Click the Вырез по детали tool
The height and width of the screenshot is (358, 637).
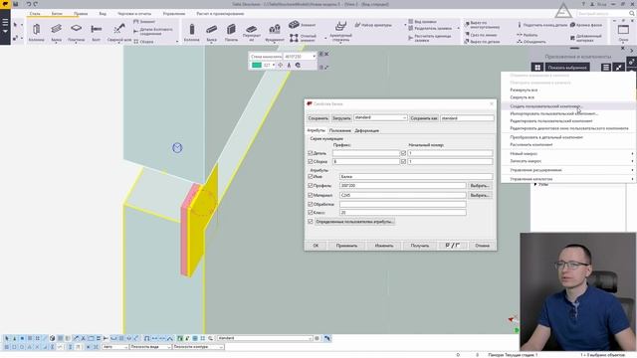click(482, 42)
